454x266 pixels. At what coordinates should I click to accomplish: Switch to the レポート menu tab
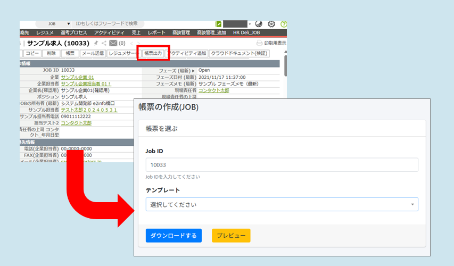point(156,33)
